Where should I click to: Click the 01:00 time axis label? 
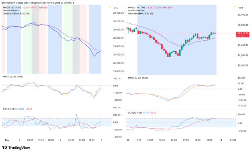coord(233,140)
